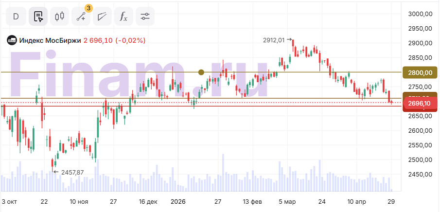440x212 pixels.
Task: Click the MOEX index logo icon
Action: click(11, 40)
